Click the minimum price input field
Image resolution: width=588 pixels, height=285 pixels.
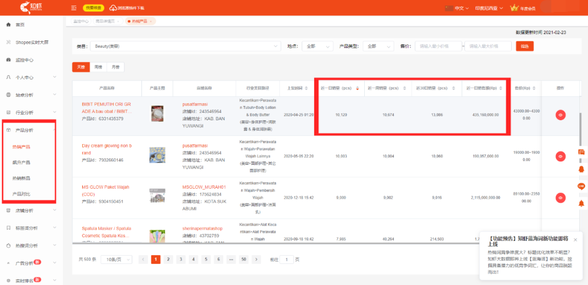click(438, 46)
